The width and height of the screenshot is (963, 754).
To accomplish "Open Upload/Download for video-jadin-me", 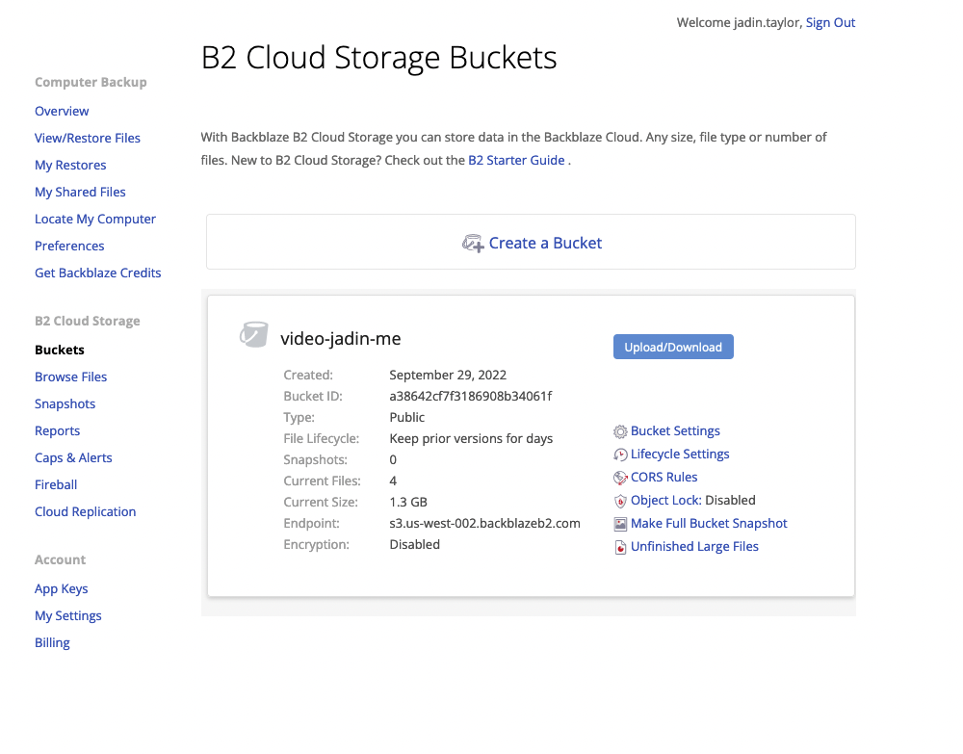I will (673, 347).
